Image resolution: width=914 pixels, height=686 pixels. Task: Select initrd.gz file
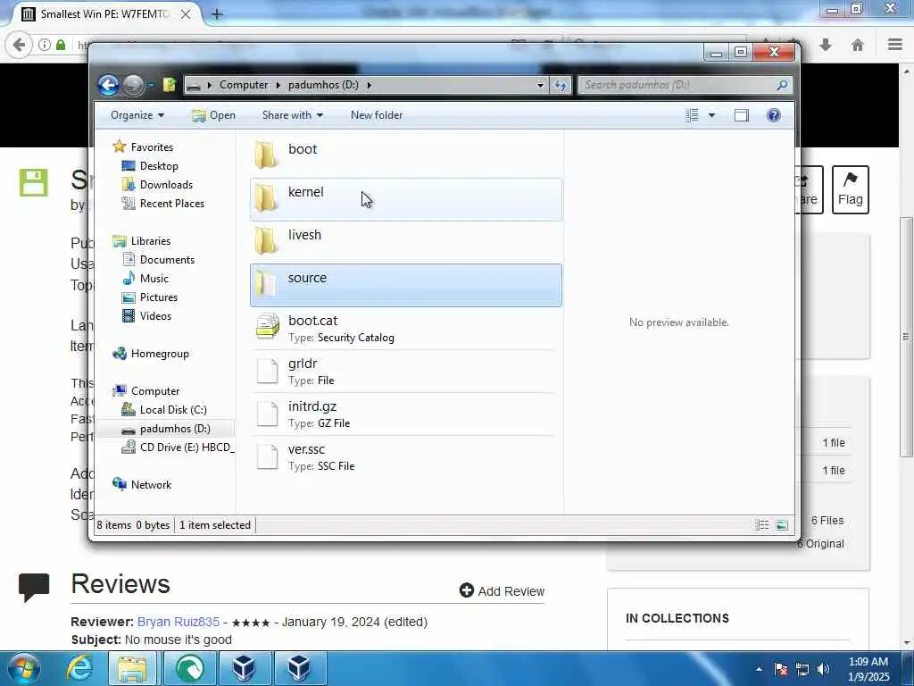[x=406, y=414]
